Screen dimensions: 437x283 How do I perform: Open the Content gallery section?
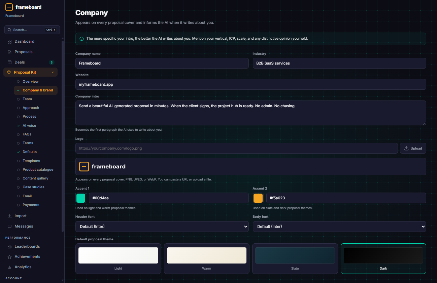[x=36, y=178]
